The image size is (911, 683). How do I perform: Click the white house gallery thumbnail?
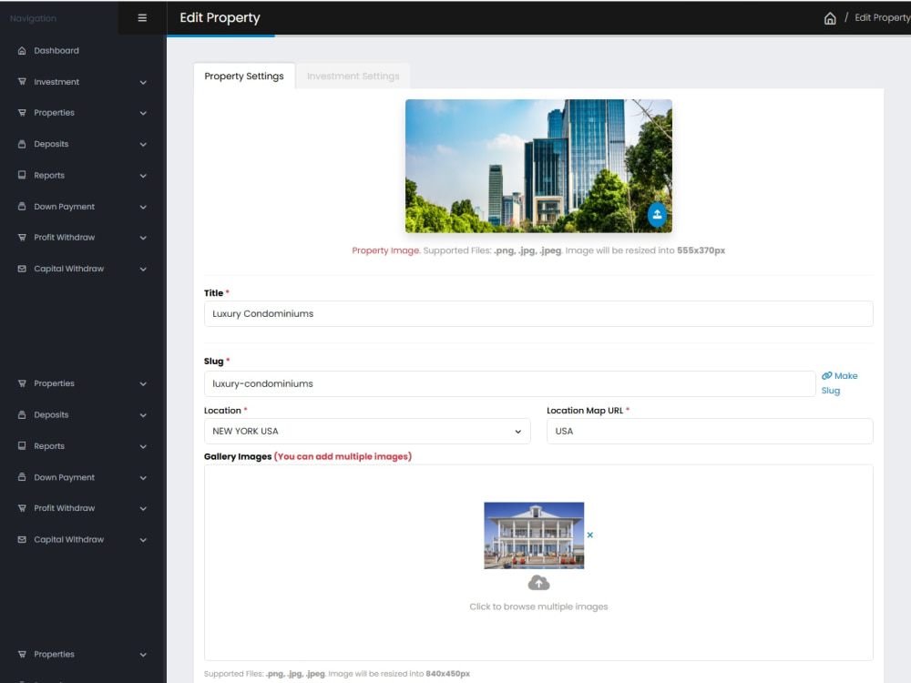[534, 535]
